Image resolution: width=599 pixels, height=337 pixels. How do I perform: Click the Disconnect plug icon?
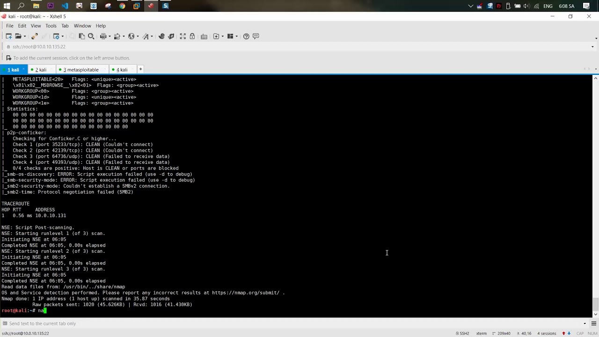[x=34, y=36]
